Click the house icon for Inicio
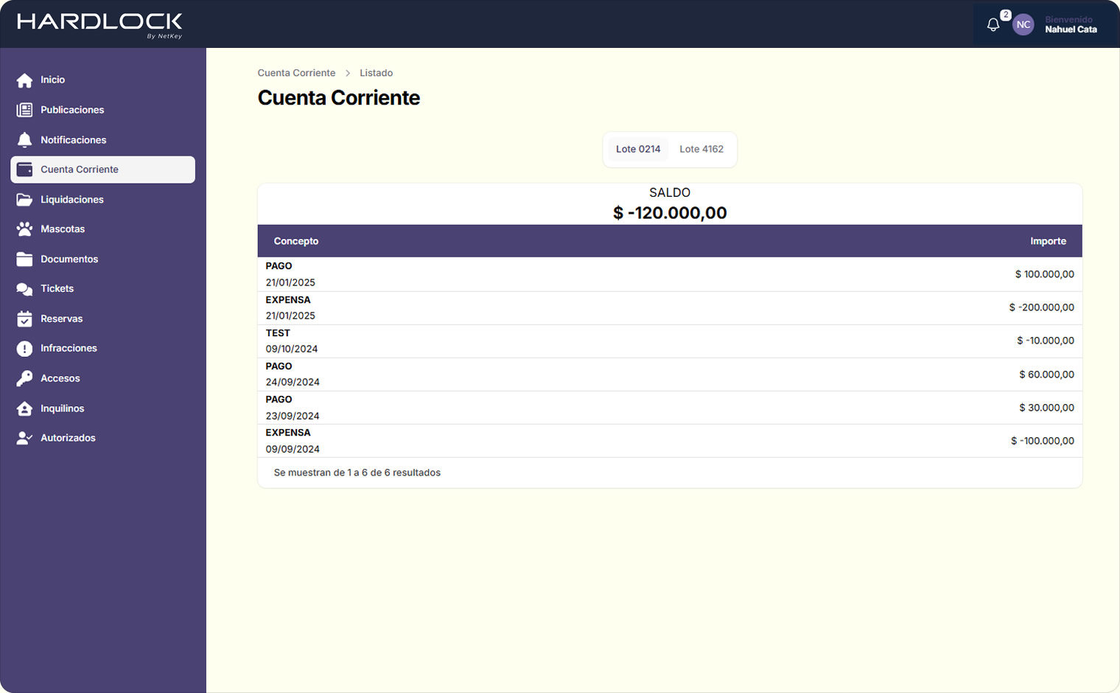Viewport: 1120px width, 693px height. 24,80
